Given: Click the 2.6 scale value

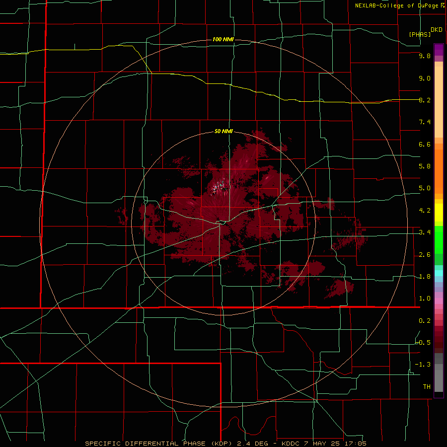Looking at the screenshot, I should click(x=425, y=255).
